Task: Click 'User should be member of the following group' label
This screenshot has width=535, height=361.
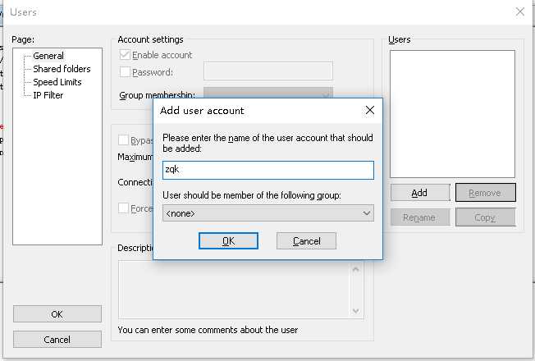Action: click(252, 195)
